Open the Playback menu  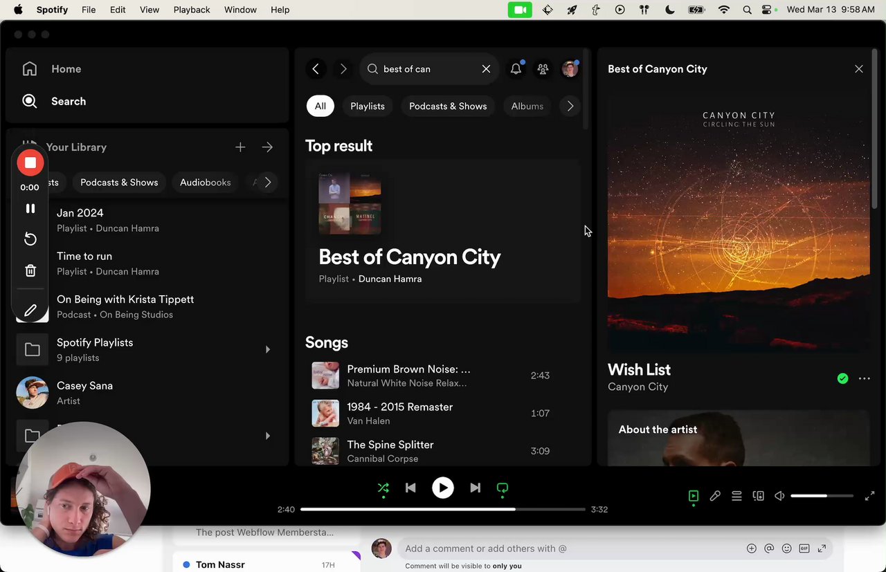tap(192, 10)
